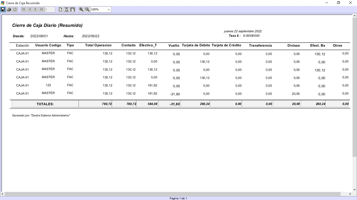This screenshot has width=357, height=200.
Task: Click the 'Otros' column header
Action: 337,46
